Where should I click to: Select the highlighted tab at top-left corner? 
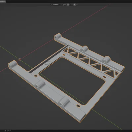[3, 2]
